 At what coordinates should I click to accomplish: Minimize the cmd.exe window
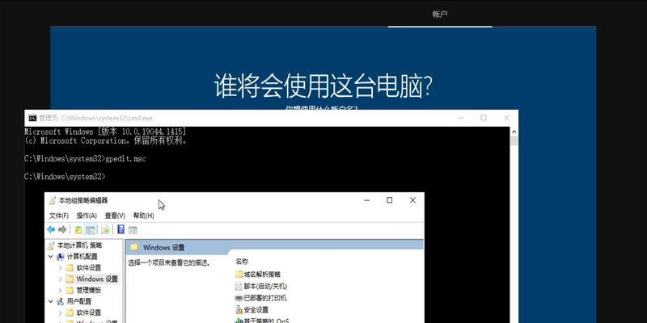[460, 118]
